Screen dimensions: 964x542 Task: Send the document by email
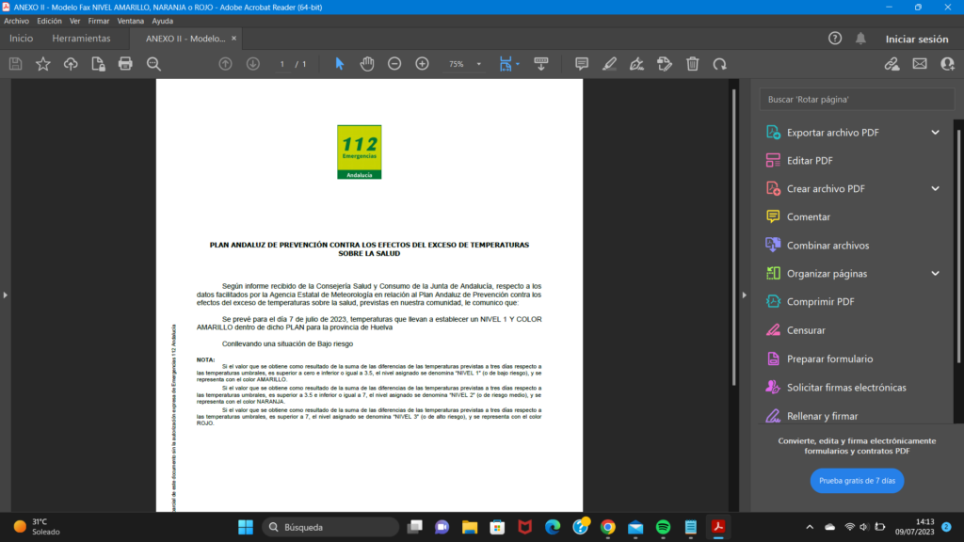click(919, 64)
